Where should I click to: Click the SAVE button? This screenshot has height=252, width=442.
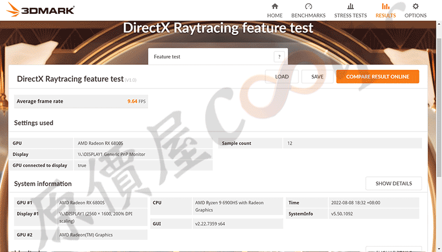317,77
